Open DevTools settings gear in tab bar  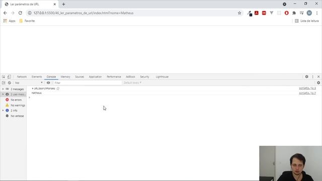tap(306, 76)
